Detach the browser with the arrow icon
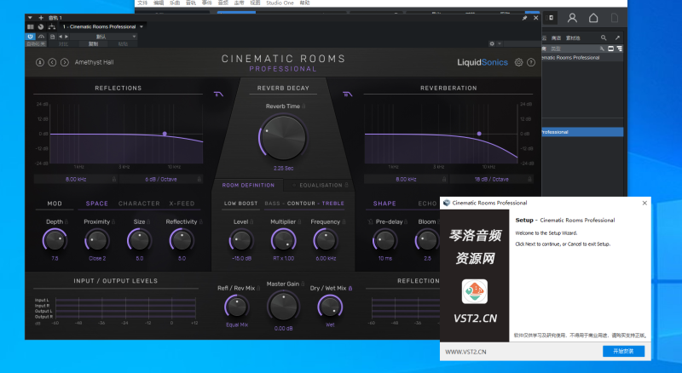682x373 pixels. pos(617,37)
